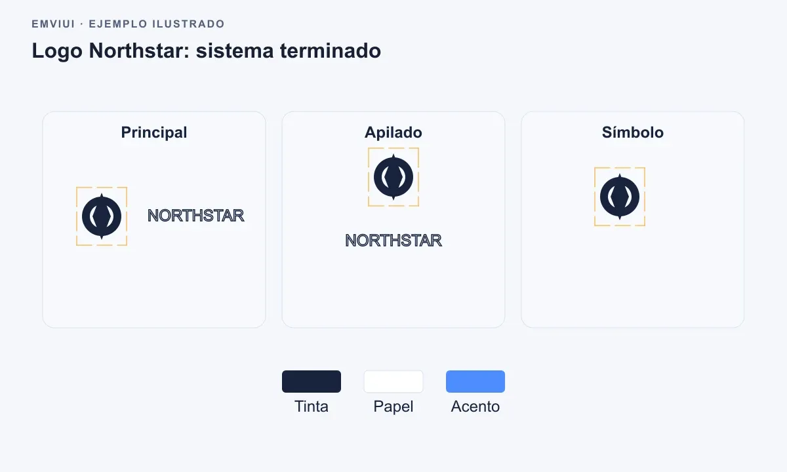Click the standalone compass icon under Símbolo
The width and height of the screenshot is (787, 472).
point(620,197)
